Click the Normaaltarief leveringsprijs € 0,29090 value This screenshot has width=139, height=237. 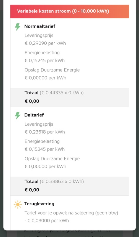pyautogui.click(x=45, y=43)
